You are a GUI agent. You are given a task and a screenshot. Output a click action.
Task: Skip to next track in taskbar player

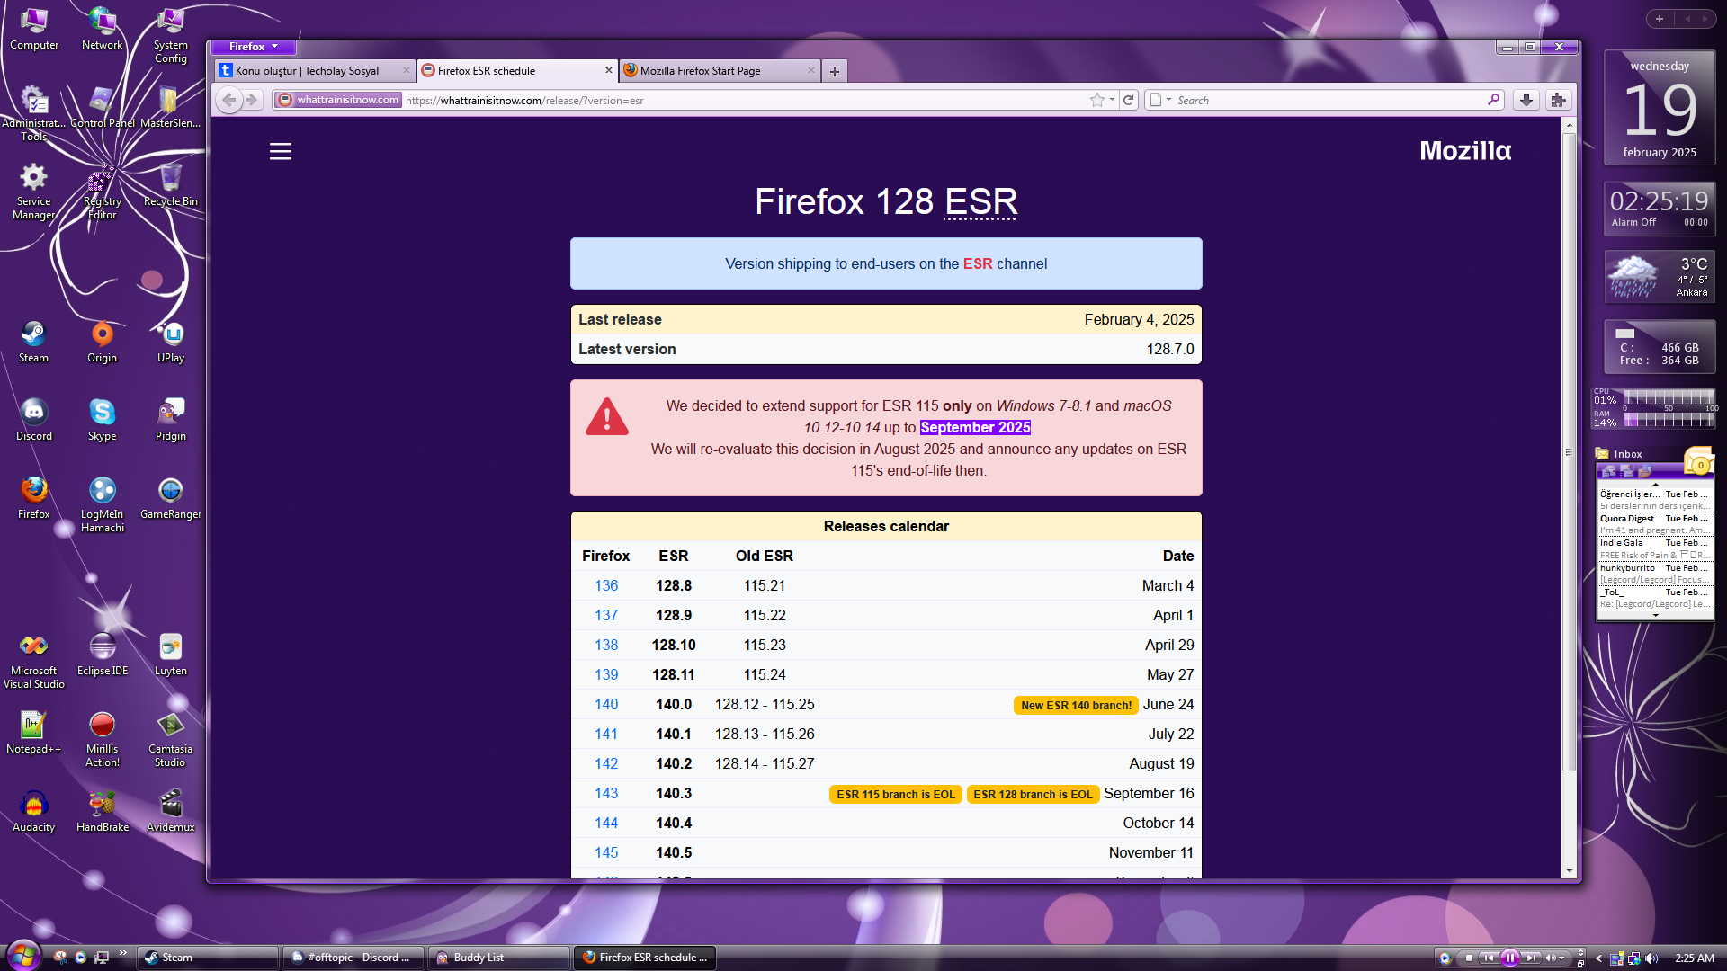tap(1530, 958)
